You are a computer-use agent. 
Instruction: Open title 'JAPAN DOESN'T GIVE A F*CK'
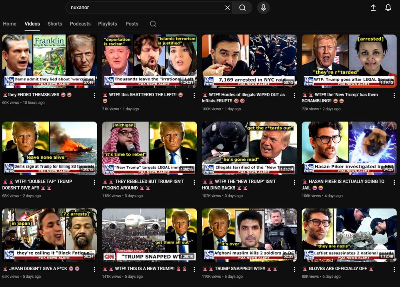click(x=41, y=268)
